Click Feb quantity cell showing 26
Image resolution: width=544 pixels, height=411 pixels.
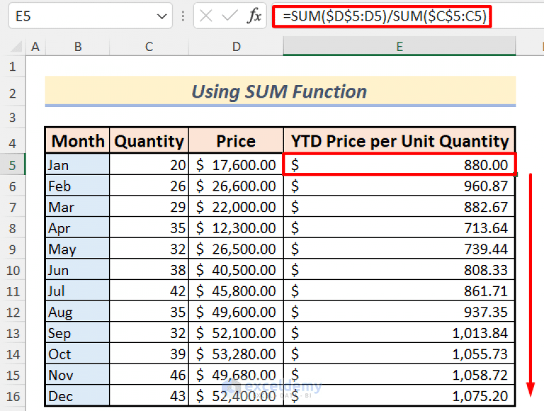pyautogui.click(x=149, y=186)
